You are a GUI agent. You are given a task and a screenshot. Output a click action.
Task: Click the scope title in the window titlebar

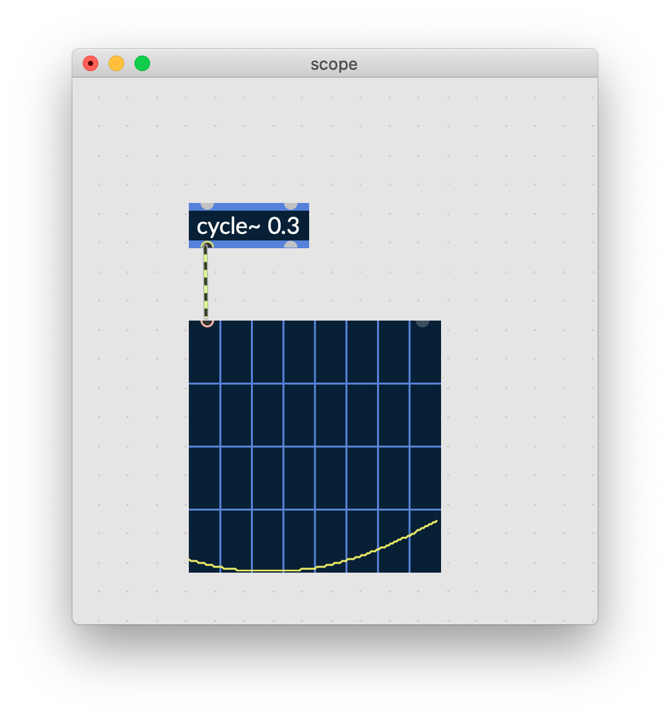(x=334, y=64)
